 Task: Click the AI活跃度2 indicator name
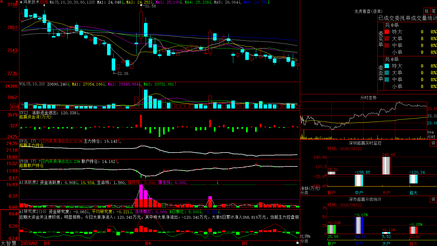29,182
